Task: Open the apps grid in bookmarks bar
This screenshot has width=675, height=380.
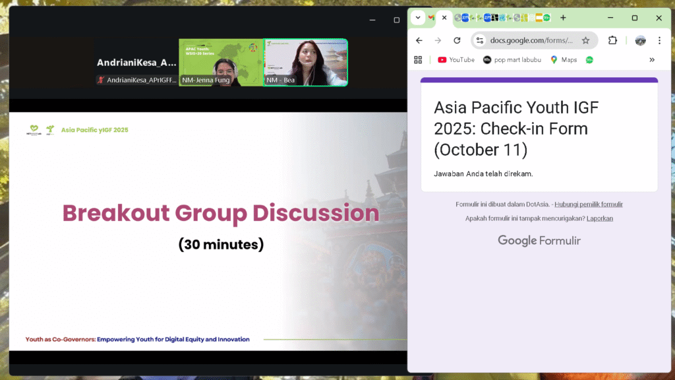Action: 418,59
